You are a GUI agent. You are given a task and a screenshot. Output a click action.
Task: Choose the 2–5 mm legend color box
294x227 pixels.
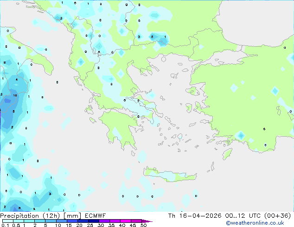(x=40, y=221)
